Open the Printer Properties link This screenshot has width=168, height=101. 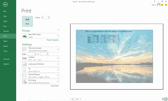(x=52, y=40)
